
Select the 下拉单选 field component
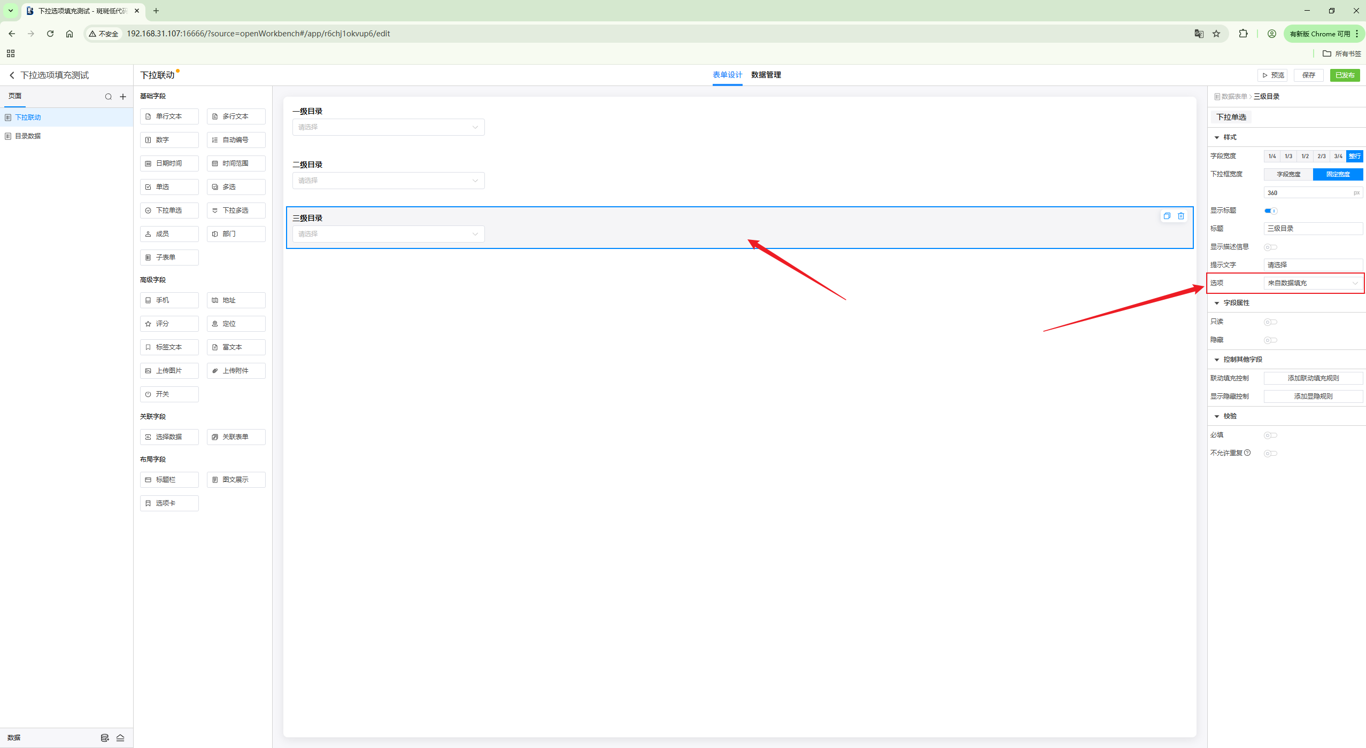[x=169, y=211]
